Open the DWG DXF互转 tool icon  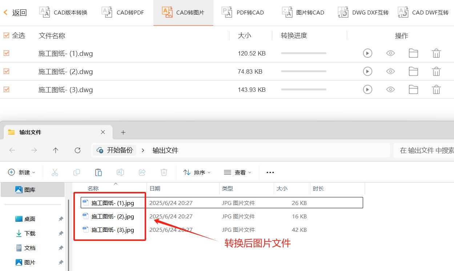pyautogui.click(x=342, y=12)
